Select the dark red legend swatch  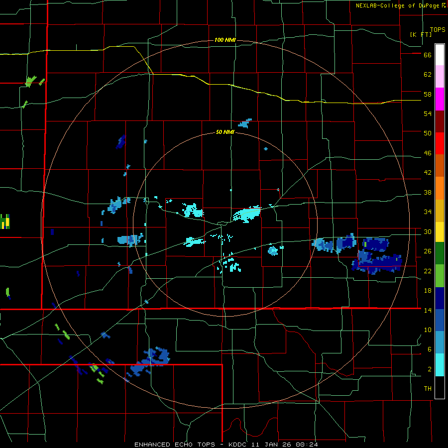(x=440, y=122)
